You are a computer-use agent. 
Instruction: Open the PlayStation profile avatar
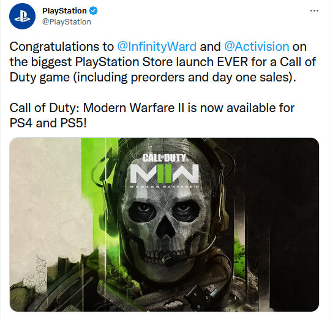tap(22, 16)
